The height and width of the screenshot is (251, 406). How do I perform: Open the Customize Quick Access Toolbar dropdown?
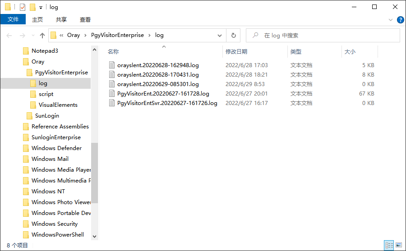pyautogui.click(x=41, y=8)
